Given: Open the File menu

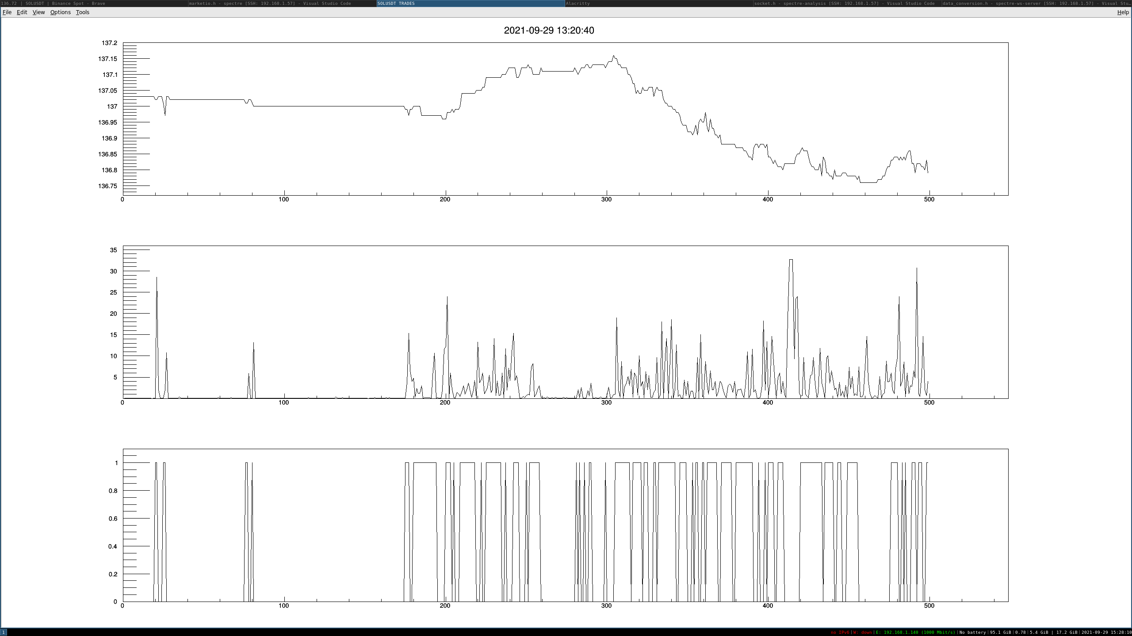Looking at the screenshot, I should [7, 12].
